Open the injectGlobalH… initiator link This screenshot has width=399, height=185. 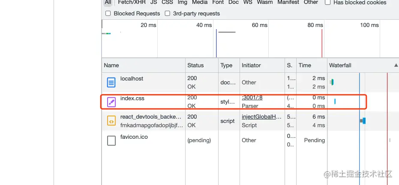point(261,117)
